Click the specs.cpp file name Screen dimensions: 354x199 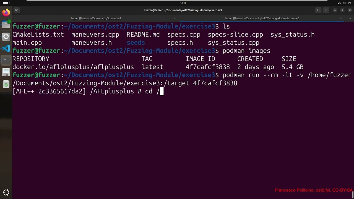point(184,35)
